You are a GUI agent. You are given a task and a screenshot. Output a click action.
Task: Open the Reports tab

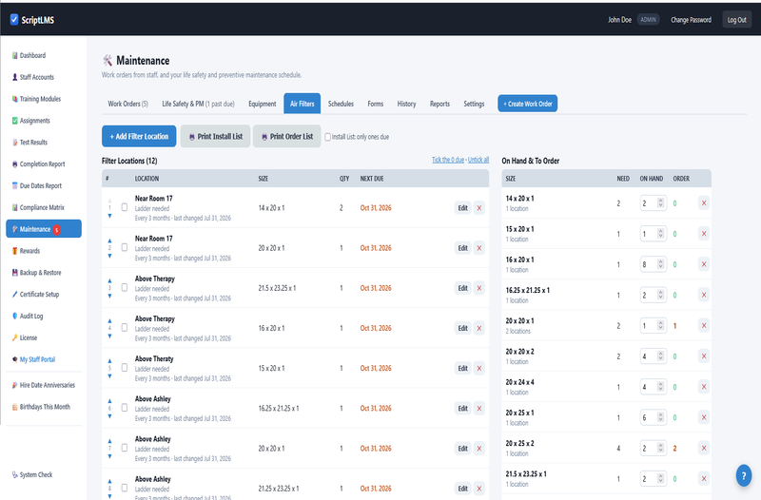click(439, 104)
